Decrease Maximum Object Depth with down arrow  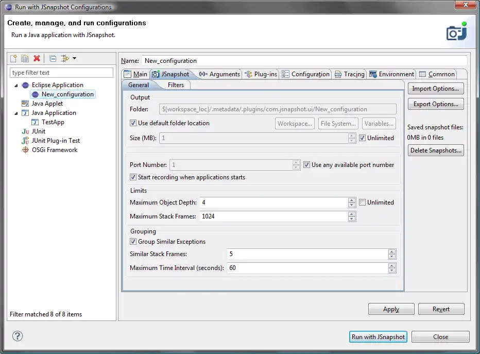tap(352, 205)
